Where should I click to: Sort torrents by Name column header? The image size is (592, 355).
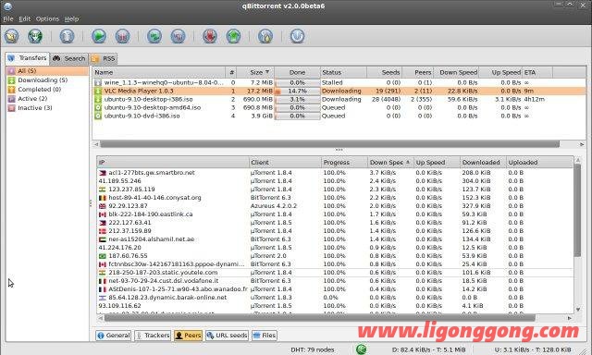click(x=159, y=72)
